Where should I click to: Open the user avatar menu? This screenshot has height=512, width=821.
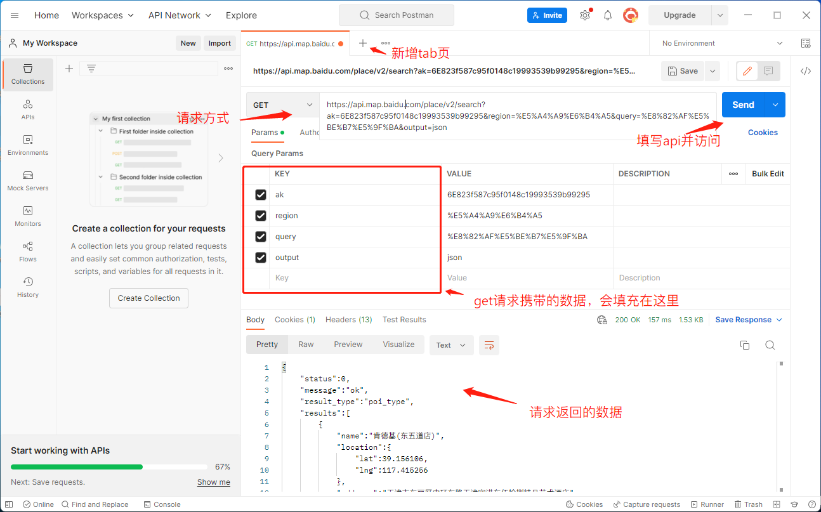[631, 15]
